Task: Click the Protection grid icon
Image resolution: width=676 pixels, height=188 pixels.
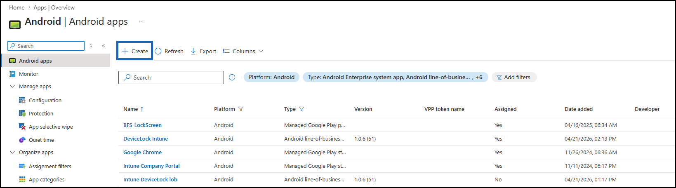Action: click(x=22, y=113)
